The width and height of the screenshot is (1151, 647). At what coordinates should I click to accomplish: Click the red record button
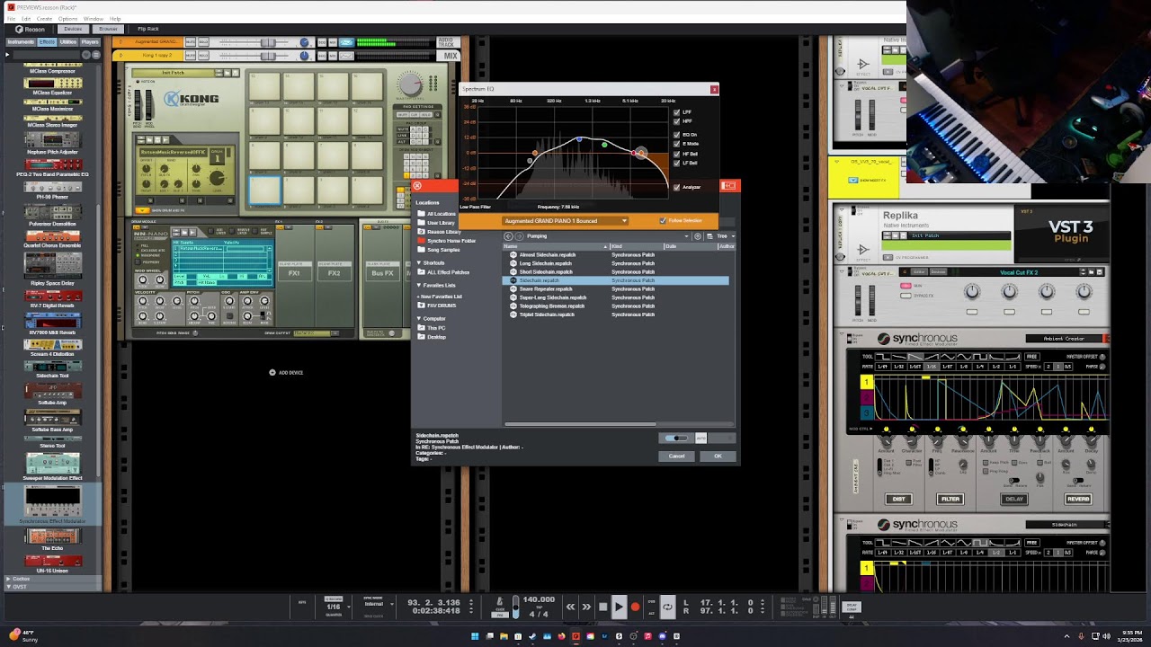tap(635, 607)
